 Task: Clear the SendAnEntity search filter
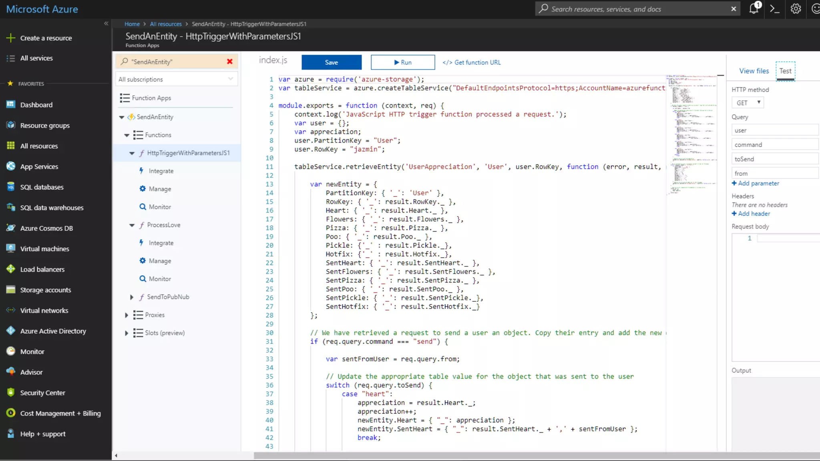pos(230,62)
